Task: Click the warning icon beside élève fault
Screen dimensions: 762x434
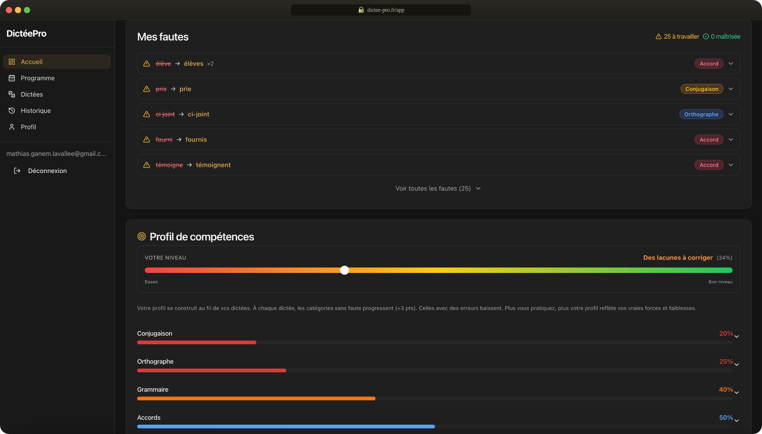Action: pos(147,64)
